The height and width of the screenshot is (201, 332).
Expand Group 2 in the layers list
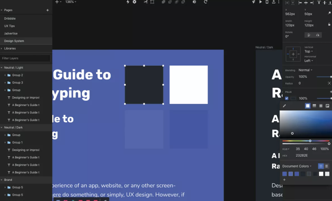(x=5, y=75)
